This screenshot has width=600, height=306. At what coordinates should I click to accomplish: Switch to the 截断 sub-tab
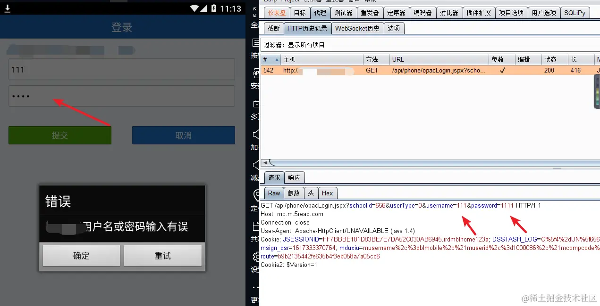click(274, 28)
